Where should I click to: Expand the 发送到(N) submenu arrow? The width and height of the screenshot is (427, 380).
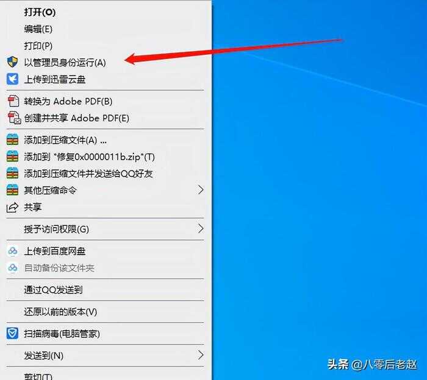[201, 355]
